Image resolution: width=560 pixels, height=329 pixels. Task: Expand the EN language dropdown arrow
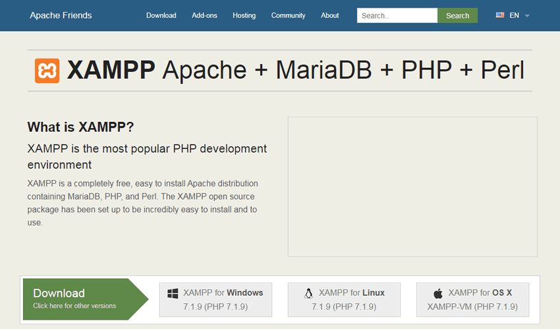527,16
